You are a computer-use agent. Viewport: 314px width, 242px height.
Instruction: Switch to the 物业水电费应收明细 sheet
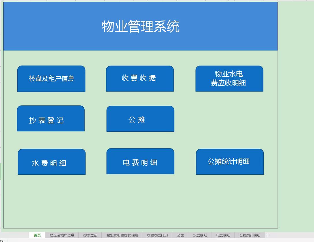click(x=122, y=235)
